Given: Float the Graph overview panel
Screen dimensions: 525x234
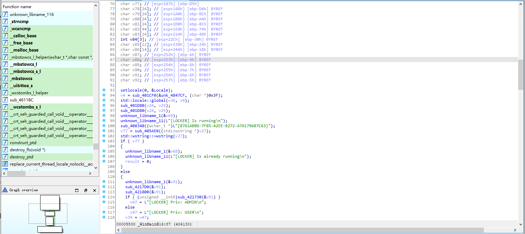Looking at the screenshot, I should (x=86, y=191).
